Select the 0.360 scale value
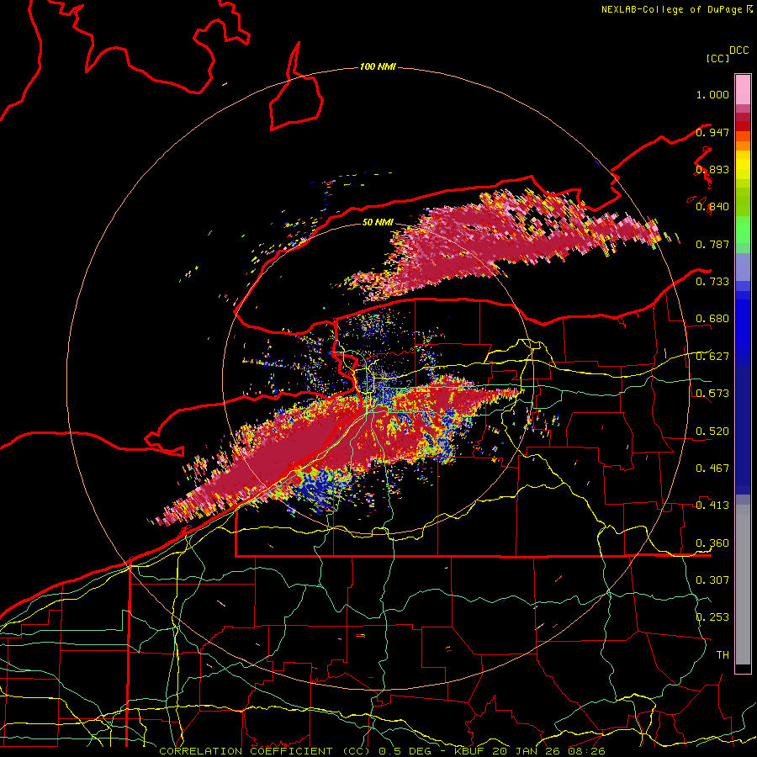 pos(712,543)
